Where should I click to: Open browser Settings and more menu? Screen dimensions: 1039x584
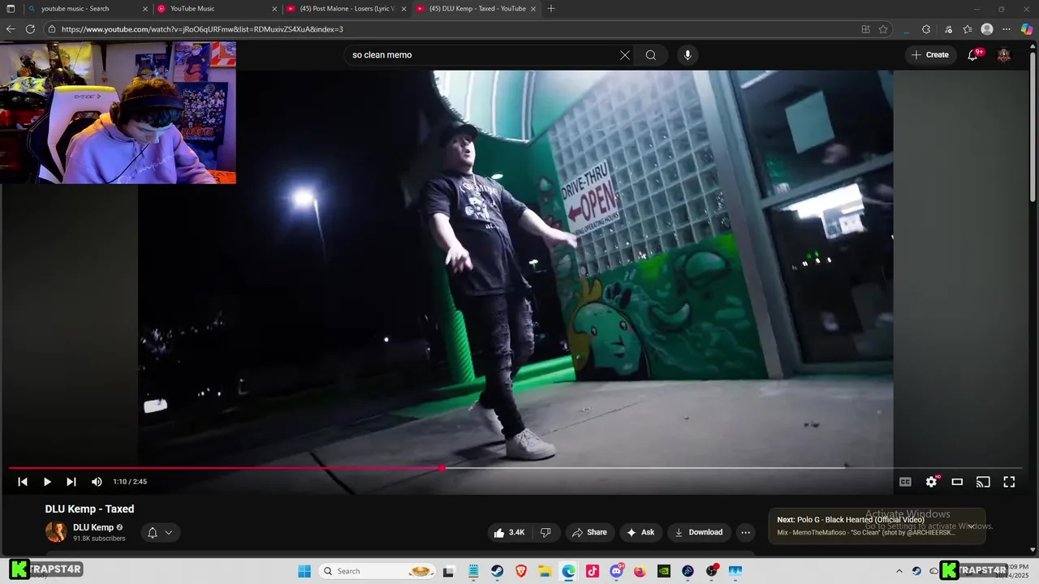point(1007,29)
